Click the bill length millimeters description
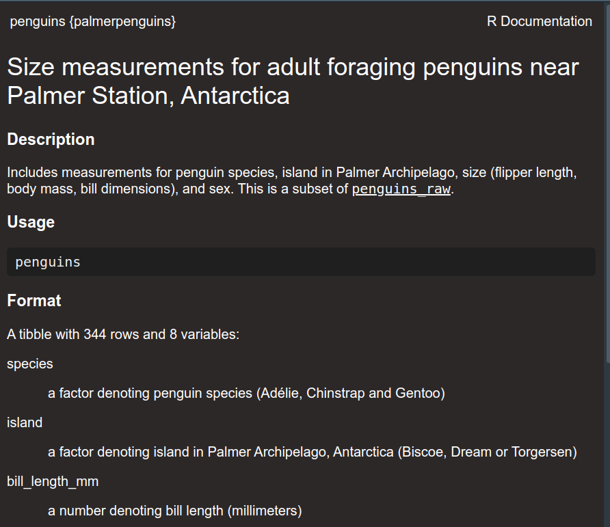610x527 pixels. (x=174, y=511)
